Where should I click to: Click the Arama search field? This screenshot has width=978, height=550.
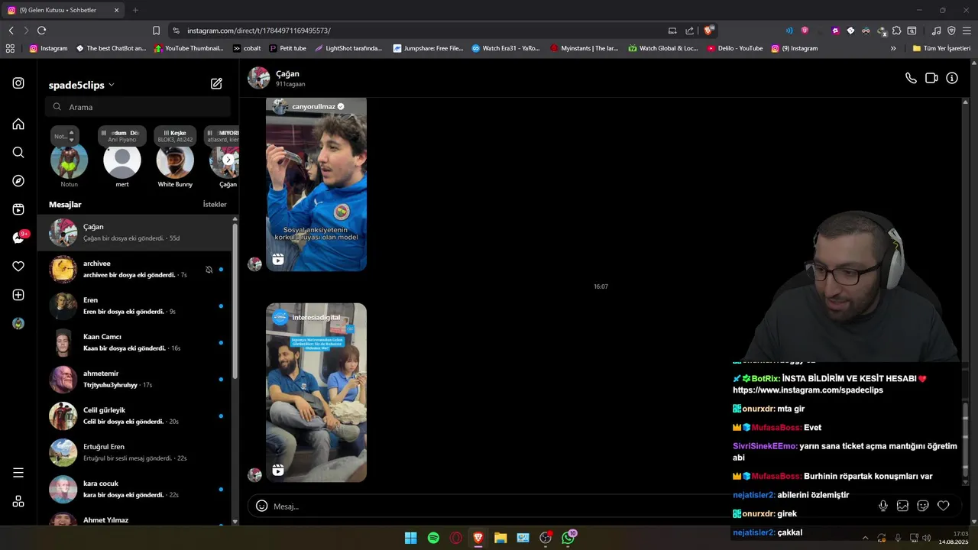[138, 107]
